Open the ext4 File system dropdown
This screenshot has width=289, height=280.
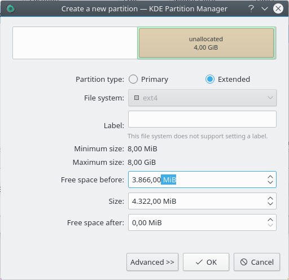(x=202, y=98)
